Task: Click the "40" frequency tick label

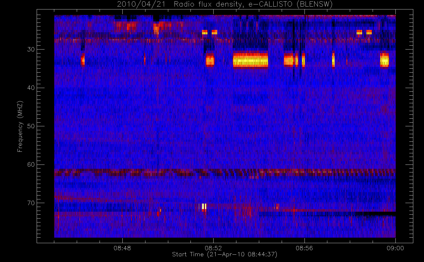Action: pyautogui.click(x=31, y=88)
